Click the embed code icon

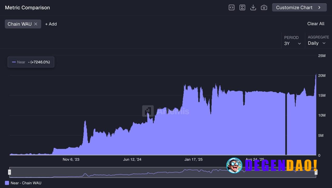(231, 7)
